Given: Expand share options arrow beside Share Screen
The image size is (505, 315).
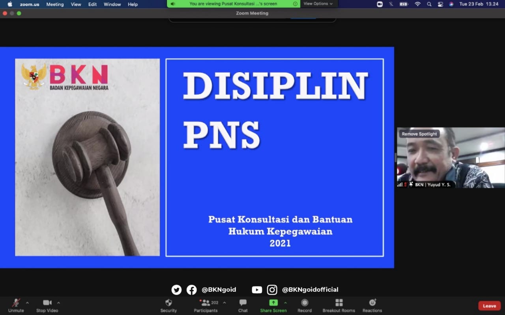Looking at the screenshot, I should [x=285, y=303].
